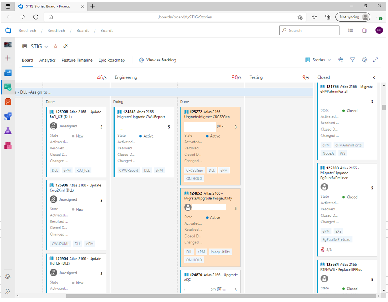Screen dimensions: 388x302
Task: Open the Epic Roadmap tab
Action: click(112, 60)
